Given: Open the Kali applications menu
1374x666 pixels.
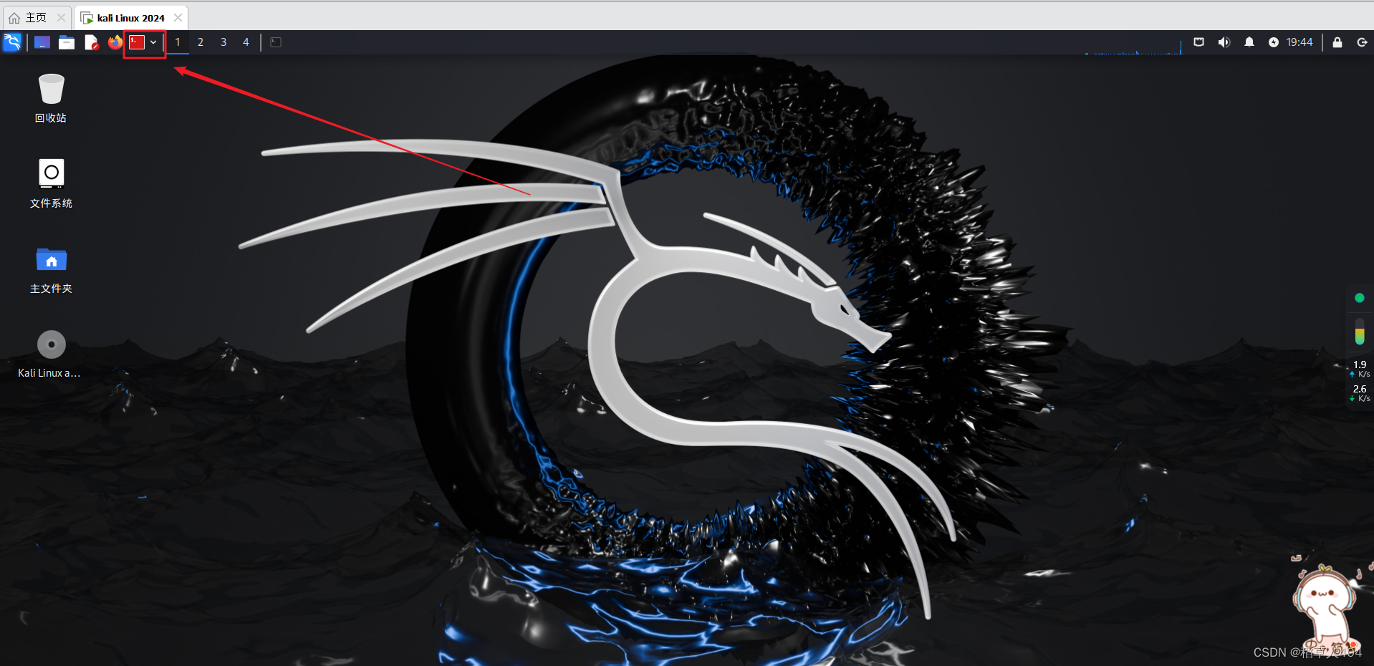Looking at the screenshot, I should (13, 42).
